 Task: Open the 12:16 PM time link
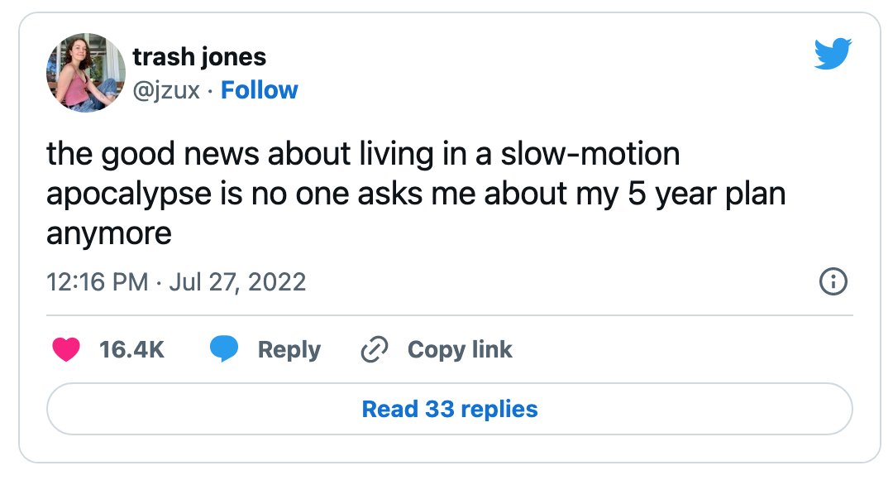[x=97, y=281]
